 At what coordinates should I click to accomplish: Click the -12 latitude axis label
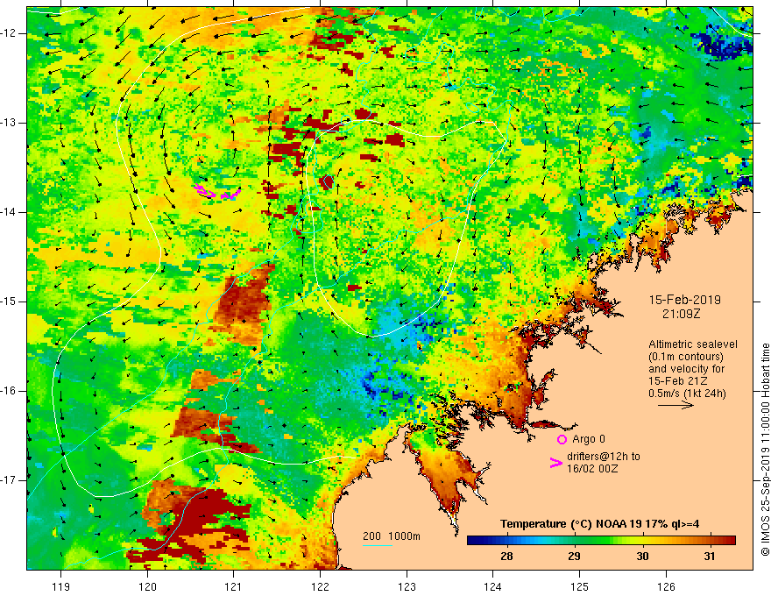[x=9, y=33]
